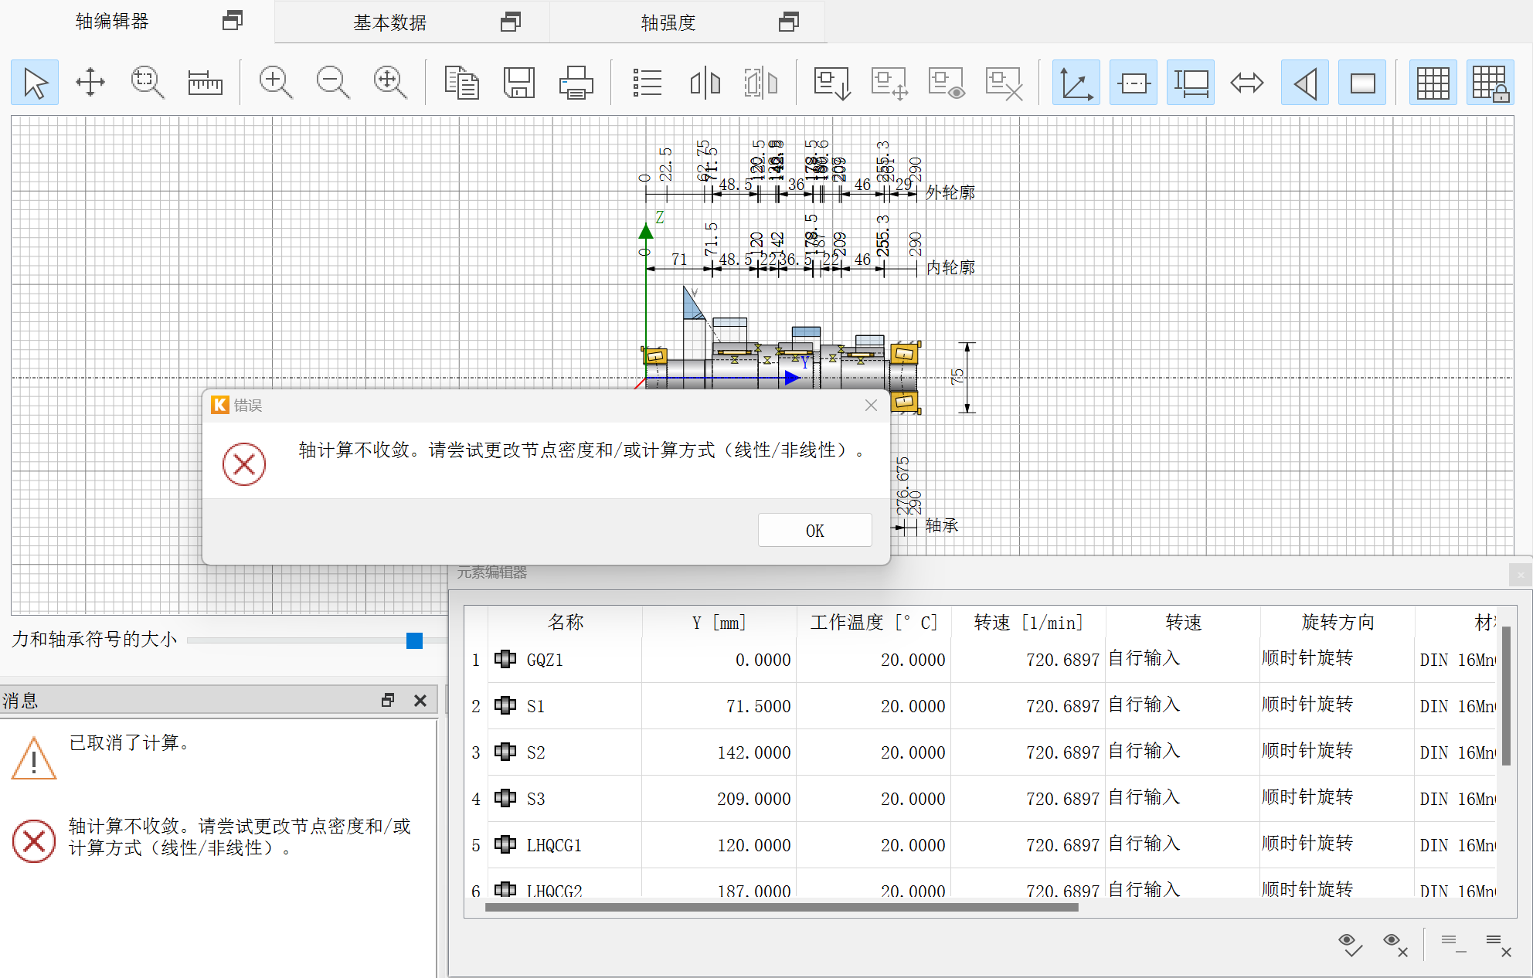Switch to the 轴强度 tab
This screenshot has height=978, width=1533.
(668, 22)
